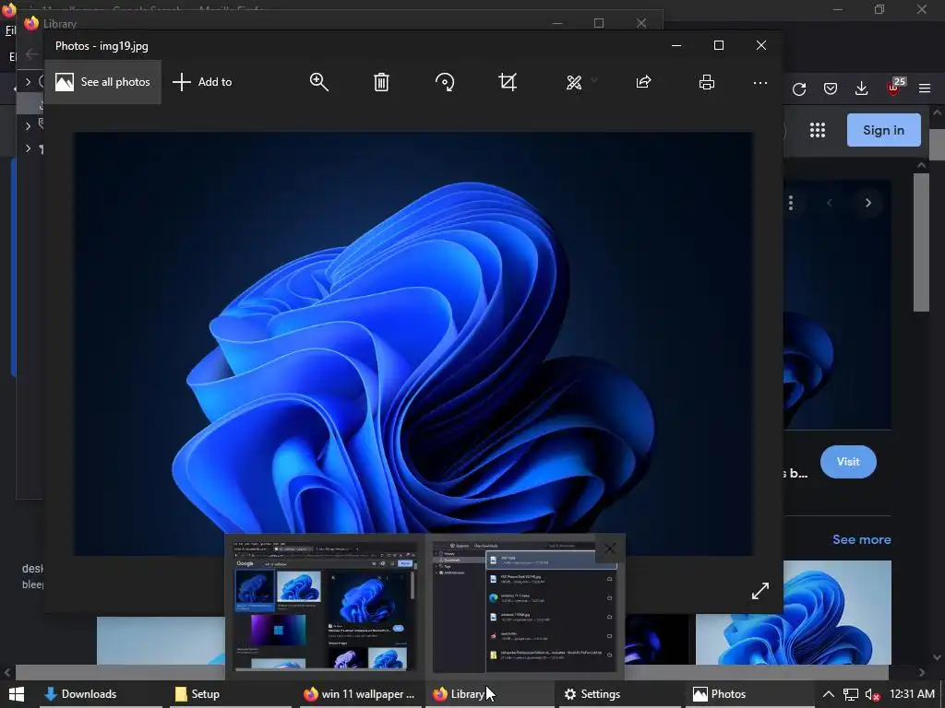Show hidden icons in the system tray

[829, 694]
